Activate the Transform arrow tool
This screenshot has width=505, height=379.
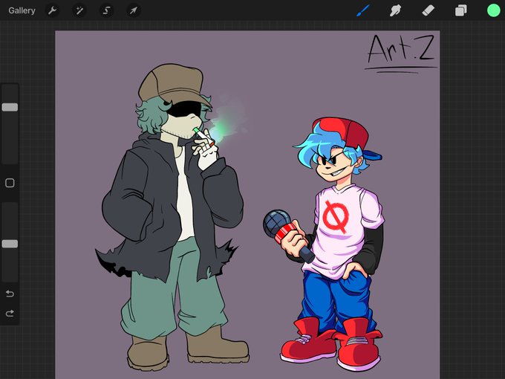(134, 10)
